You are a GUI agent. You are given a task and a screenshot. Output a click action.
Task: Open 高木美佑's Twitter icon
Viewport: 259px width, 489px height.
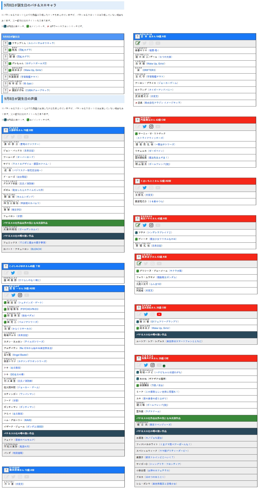click(x=146, y=314)
